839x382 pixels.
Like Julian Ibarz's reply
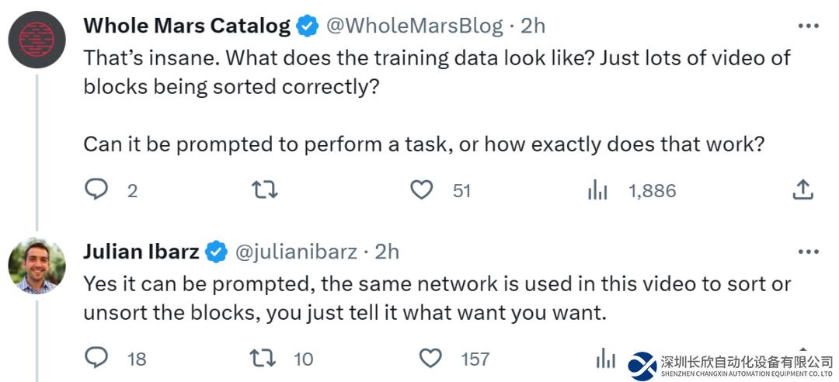tap(430, 358)
